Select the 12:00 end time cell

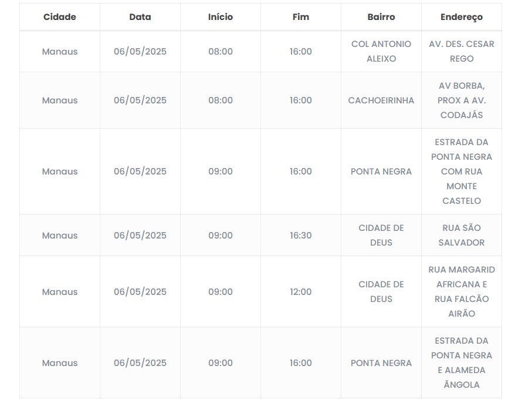pos(300,291)
